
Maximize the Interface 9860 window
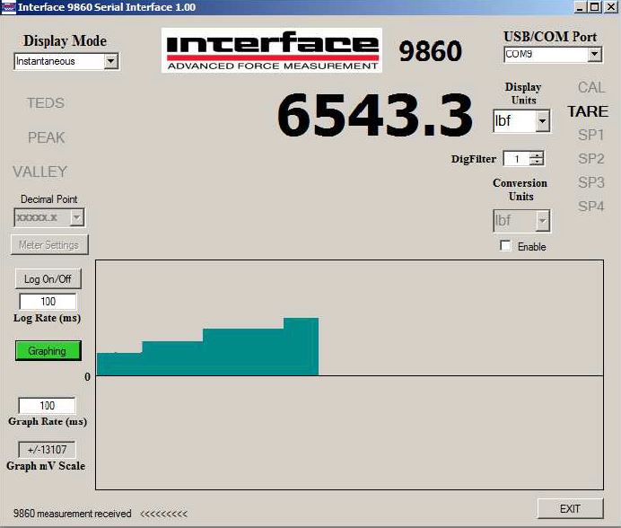coord(594,7)
